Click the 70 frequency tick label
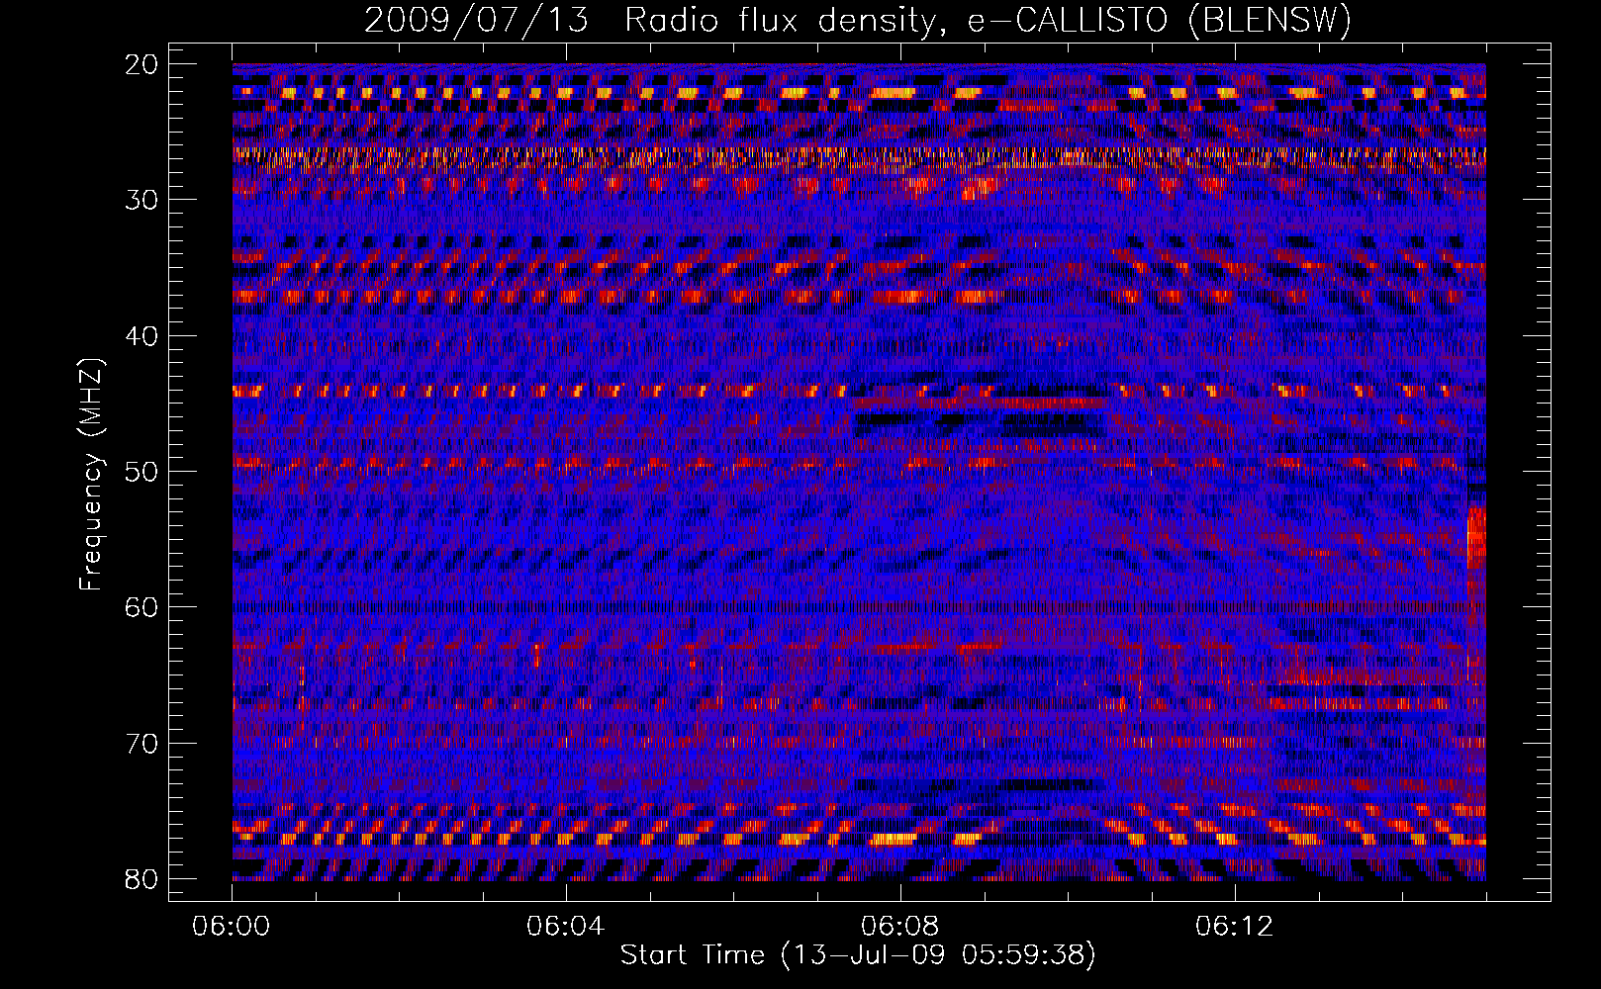1601x989 pixels. point(141,744)
